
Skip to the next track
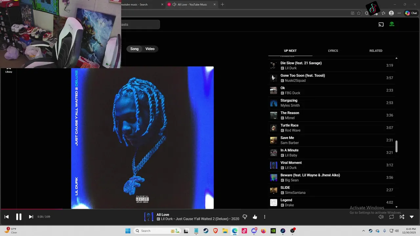pos(31,217)
